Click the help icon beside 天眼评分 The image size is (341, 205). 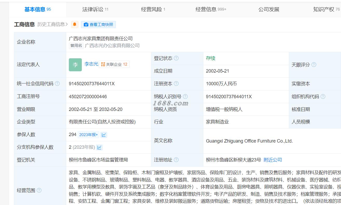click(314, 65)
